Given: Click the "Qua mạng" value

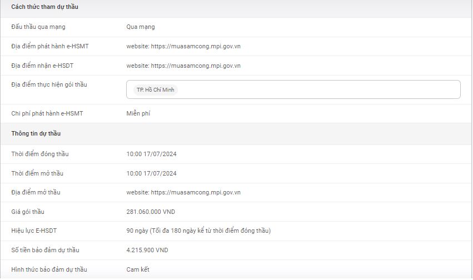Looking at the screenshot, I should (141, 27).
